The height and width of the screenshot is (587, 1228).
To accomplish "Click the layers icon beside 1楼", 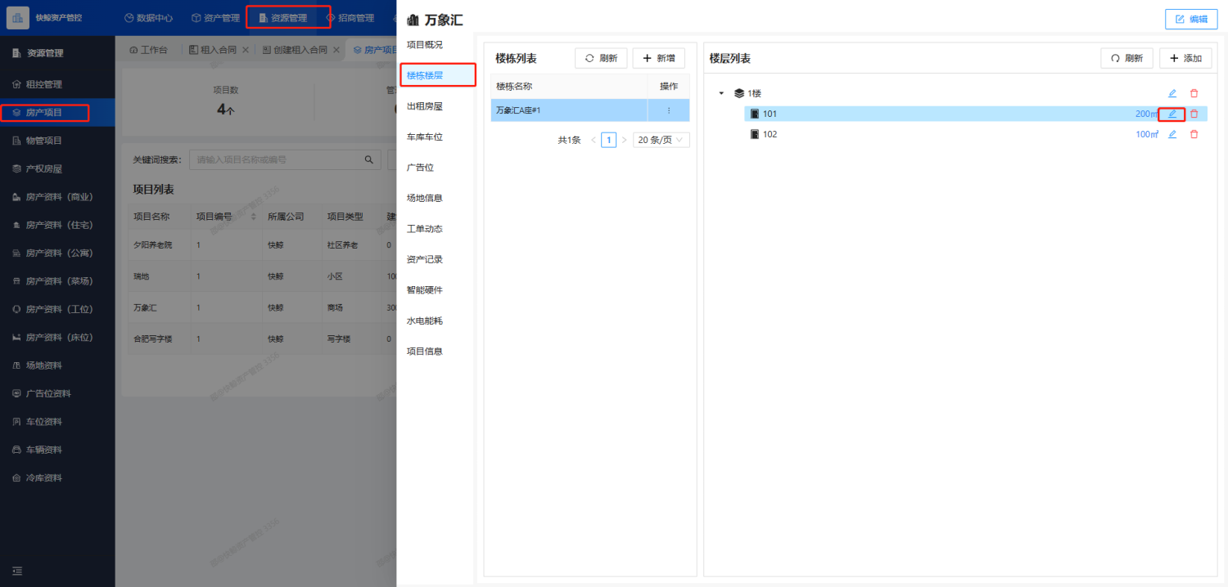I will [739, 93].
